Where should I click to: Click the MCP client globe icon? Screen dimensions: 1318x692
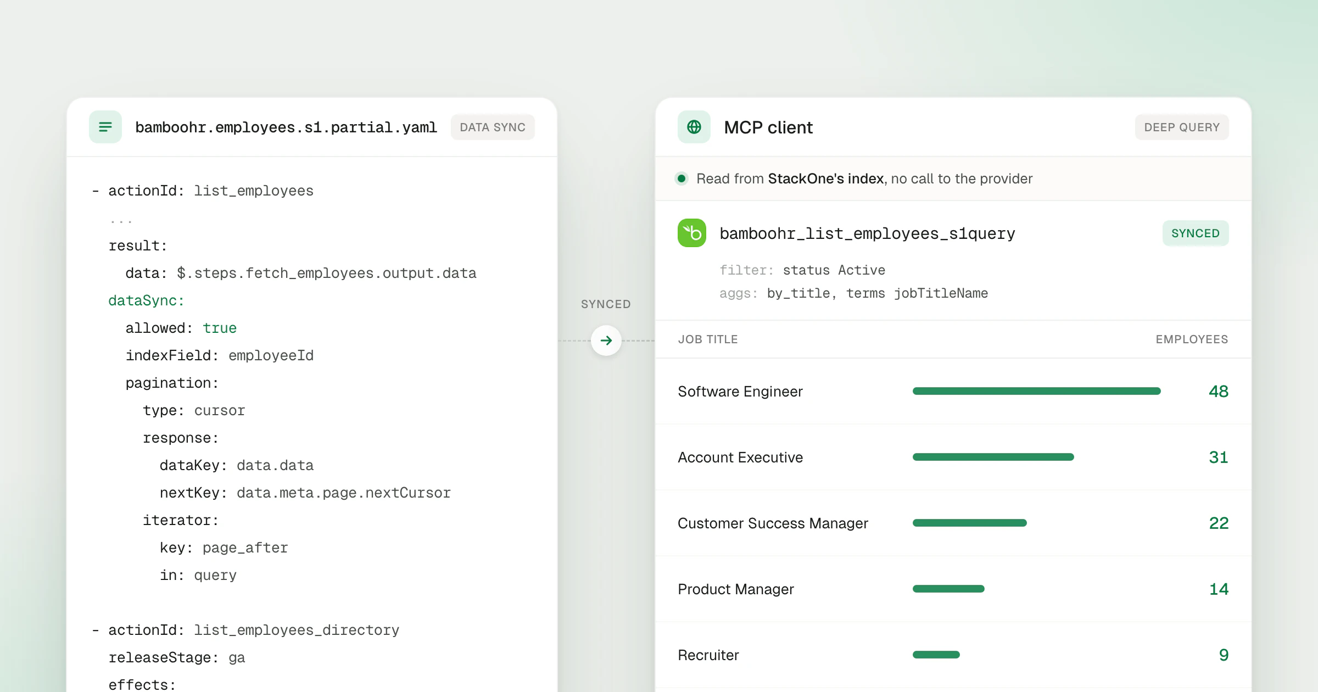[x=694, y=127]
